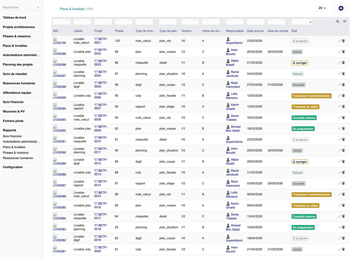Edit row LIV00081 with pencil icon
Viewport: 357px width, 260px height.
coord(339,249)
